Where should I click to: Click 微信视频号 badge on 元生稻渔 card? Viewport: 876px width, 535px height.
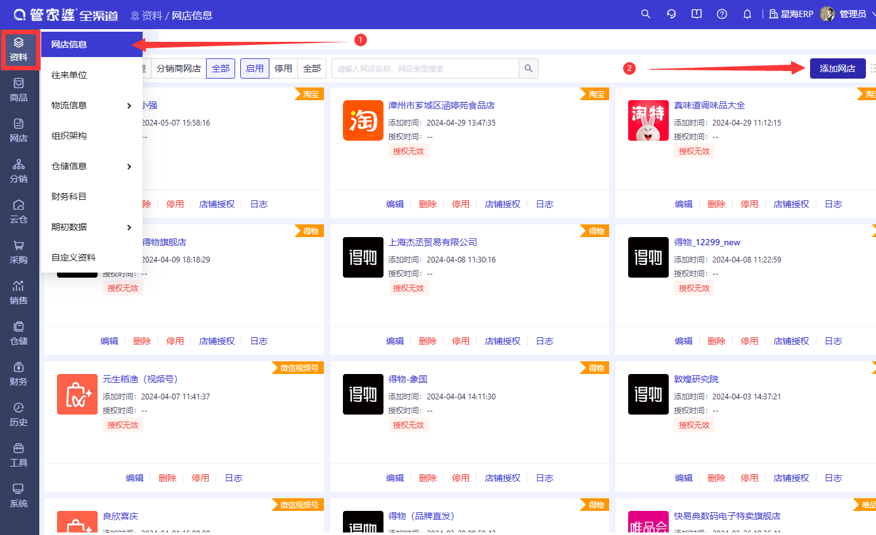(x=298, y=368)
